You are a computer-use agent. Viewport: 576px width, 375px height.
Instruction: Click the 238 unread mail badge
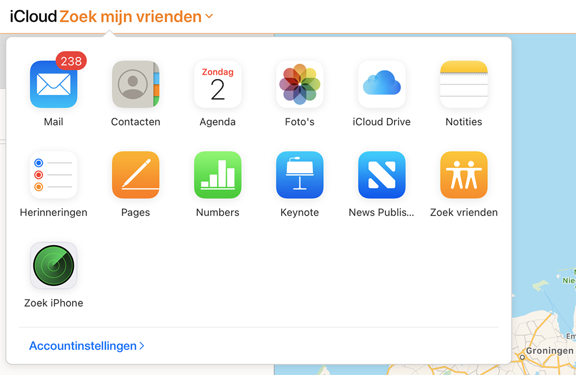tap(71, 61)
